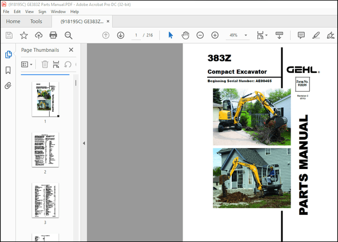Click the insert pages thumbnail icon

(x=56, y=64)
